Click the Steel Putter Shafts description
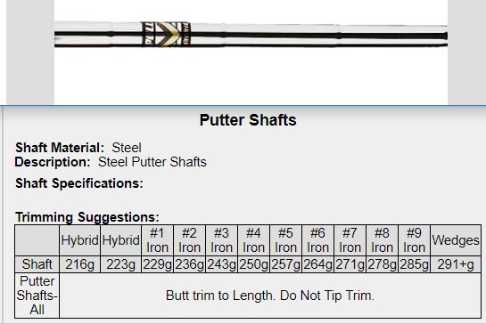Image resolution: width=486 pixels, height=324 pixels. [152, 162]
